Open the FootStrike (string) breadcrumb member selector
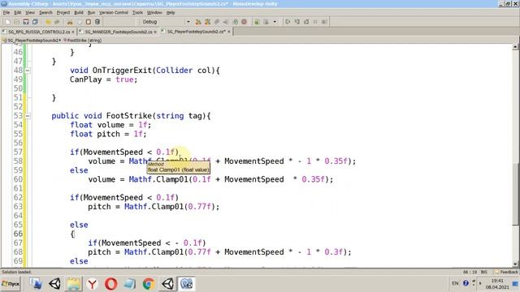Image resolution: width=520 pixels, height=292 pixels. coord(83,41)
